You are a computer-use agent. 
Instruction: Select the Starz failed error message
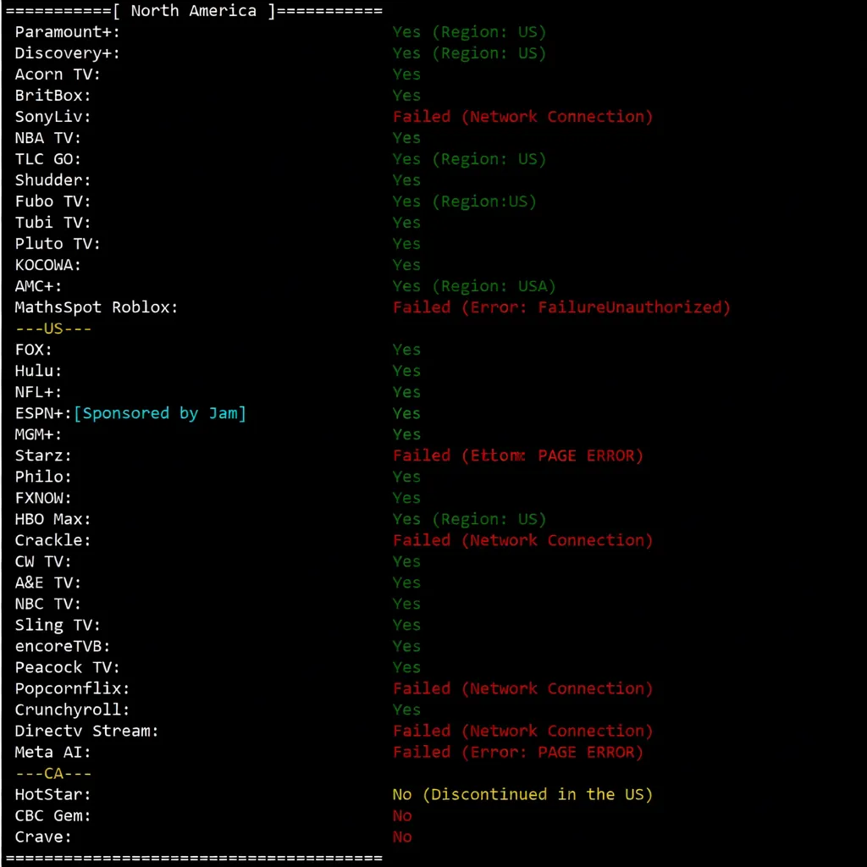[x=517, y=456]
